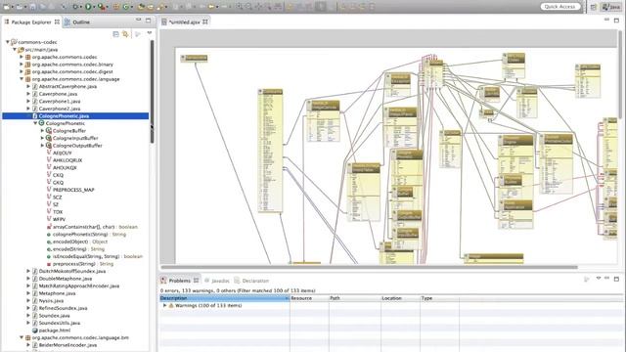Click the New Java Package icon
Screen dimensions: 626x352
coord(116,7)
